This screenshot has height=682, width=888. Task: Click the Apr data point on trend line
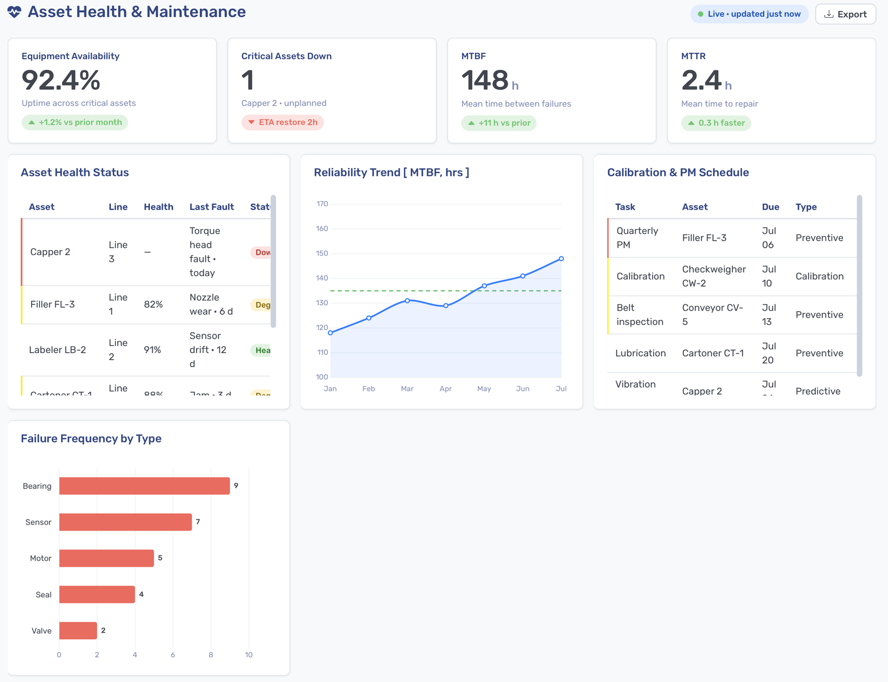point(446,306)
